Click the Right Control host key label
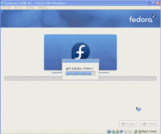 (x=149, y=131)
